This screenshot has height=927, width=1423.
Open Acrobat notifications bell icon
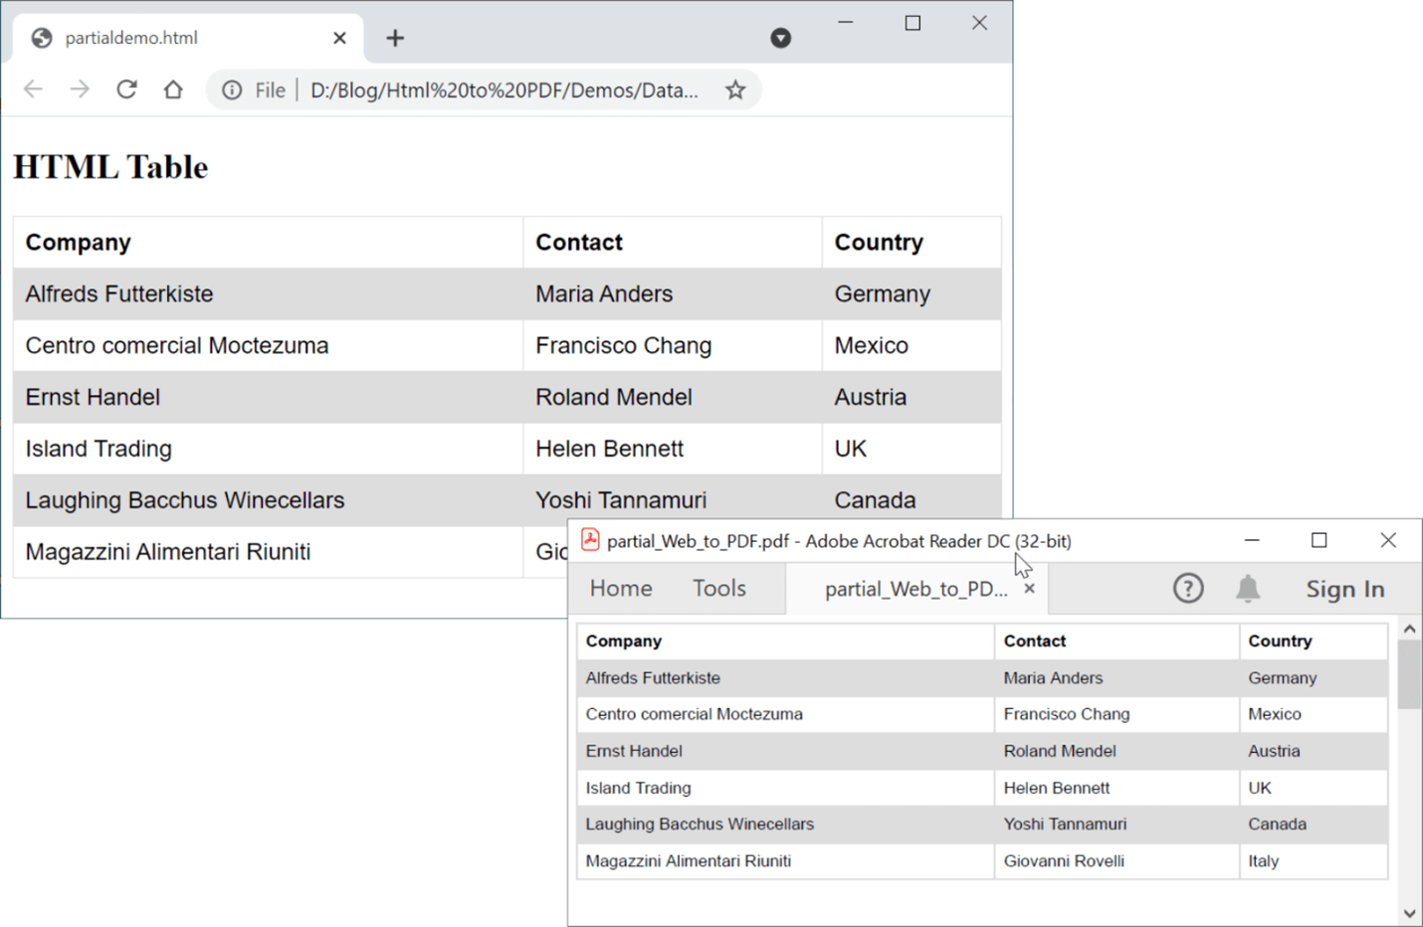(x=1247, y=589)
